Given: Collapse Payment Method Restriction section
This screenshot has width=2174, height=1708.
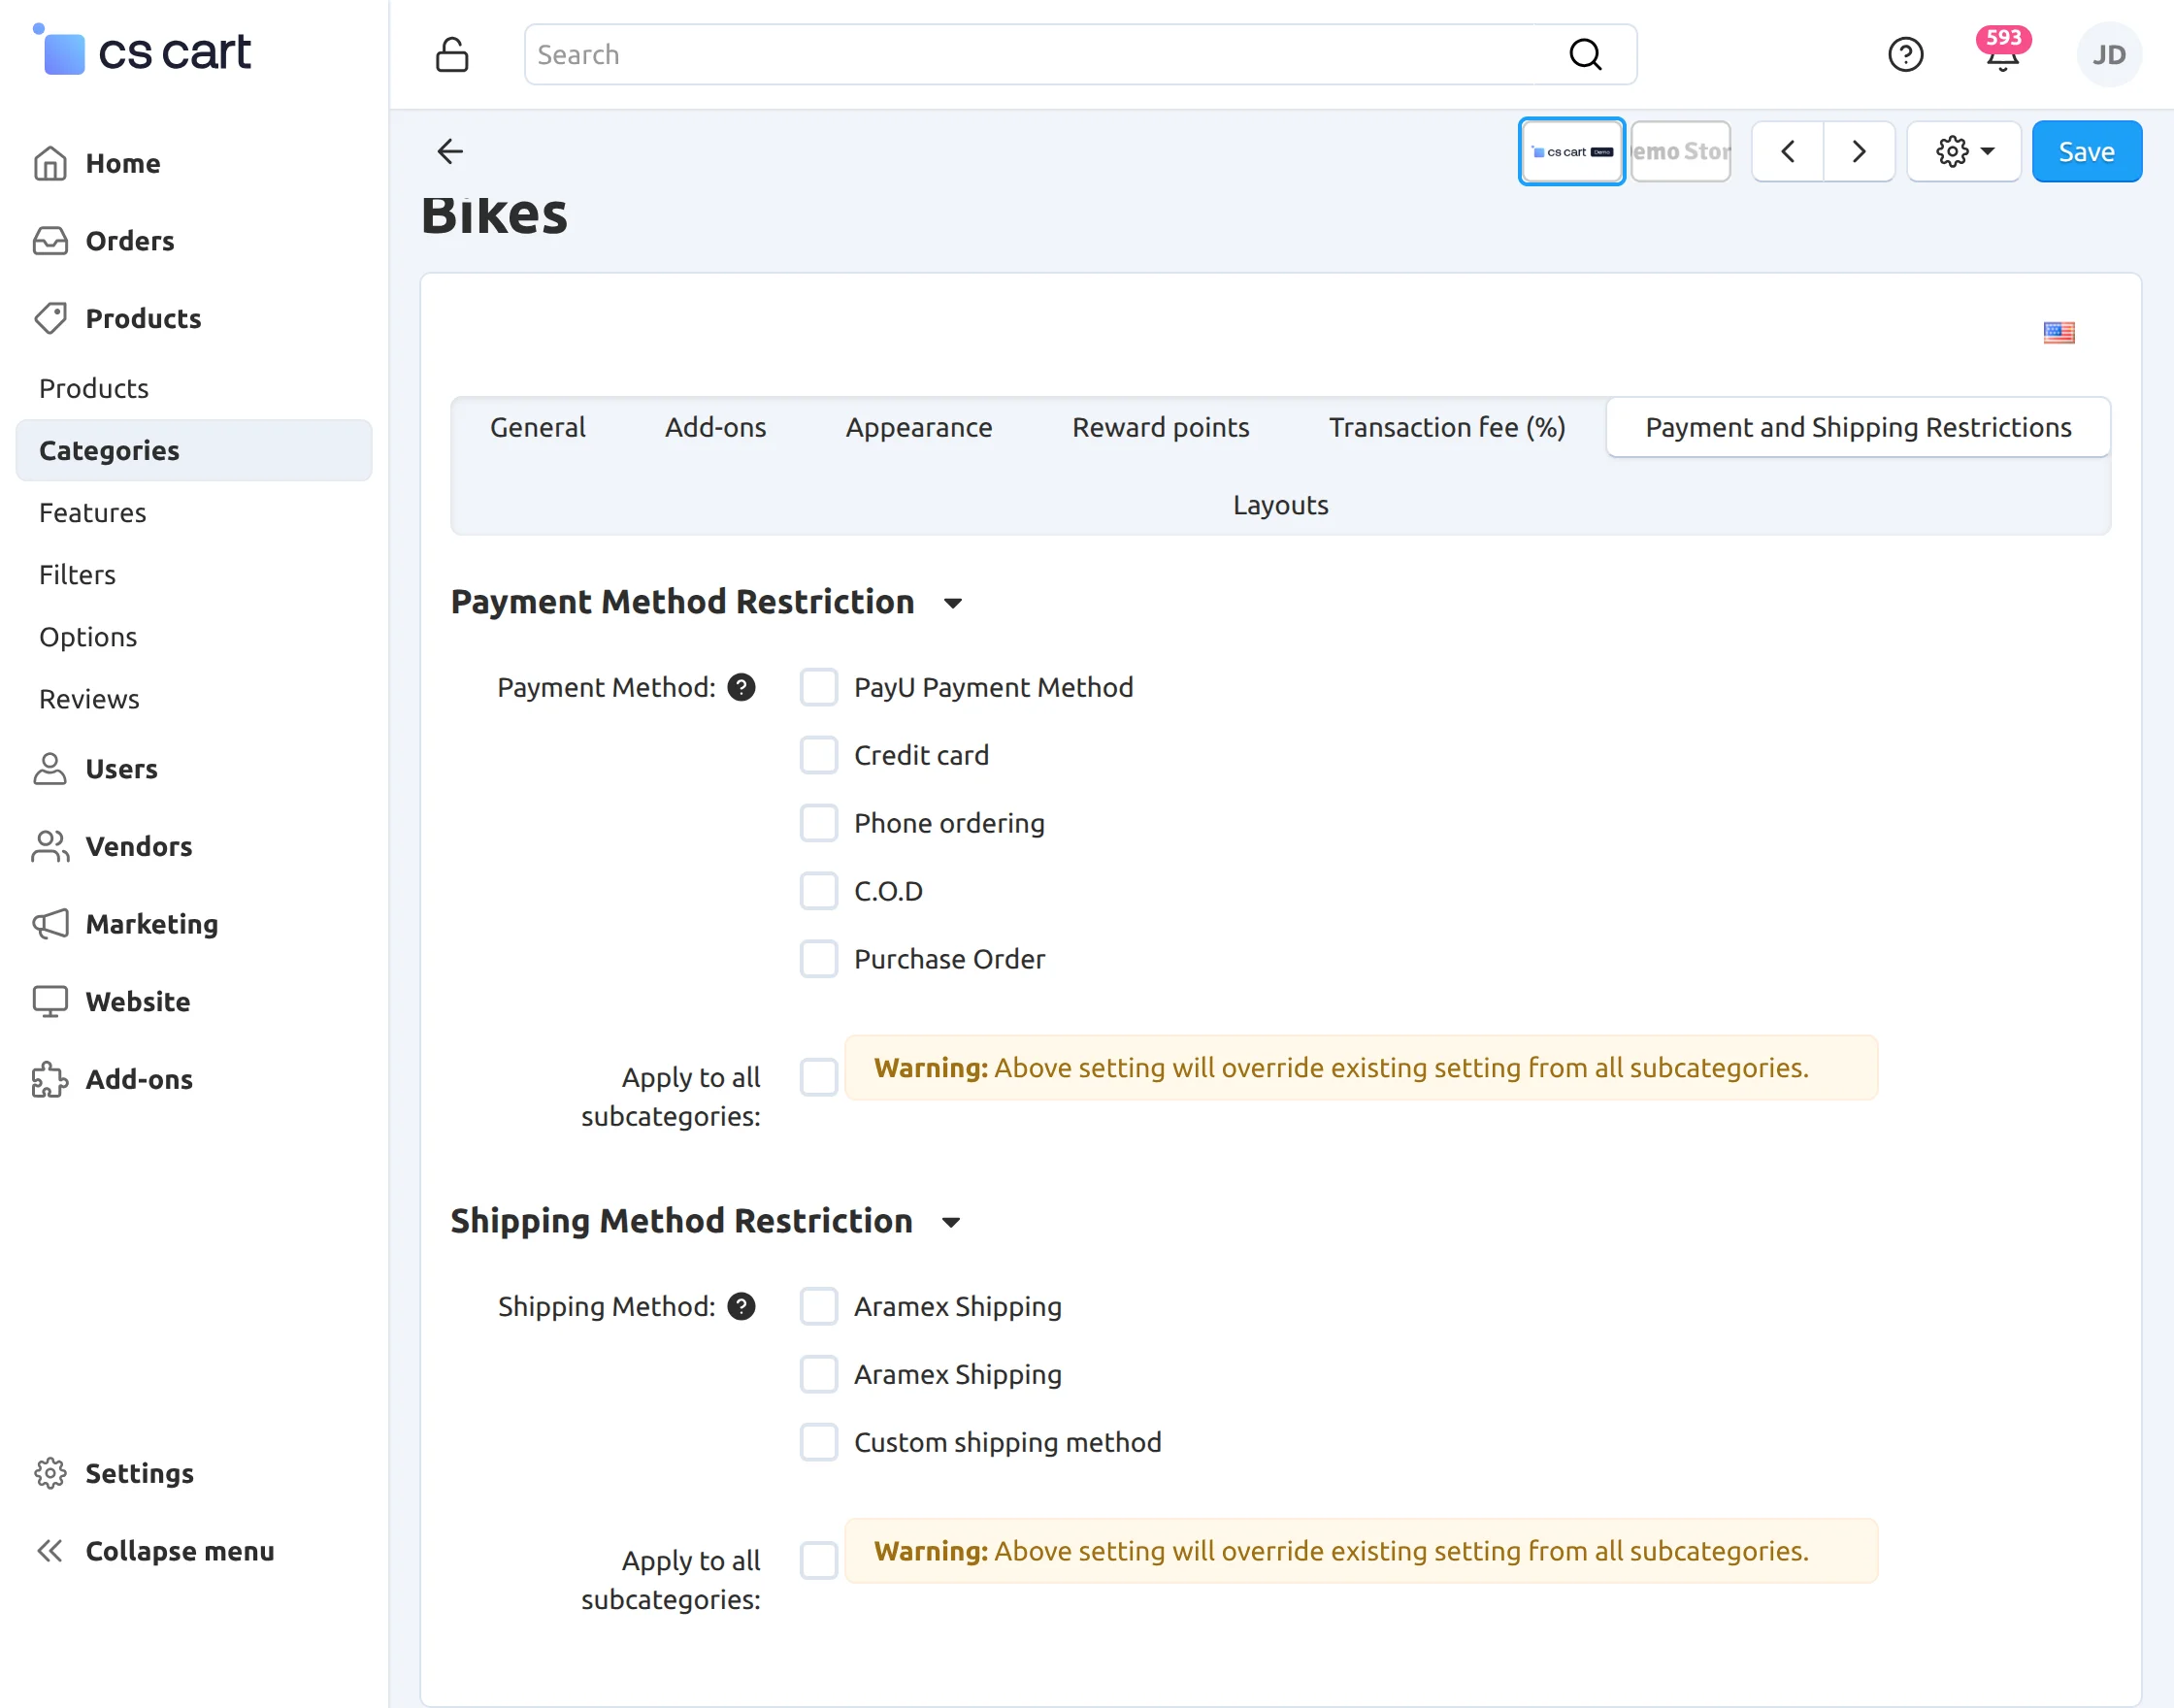Looking at the screenshot, I should [953, 602].
